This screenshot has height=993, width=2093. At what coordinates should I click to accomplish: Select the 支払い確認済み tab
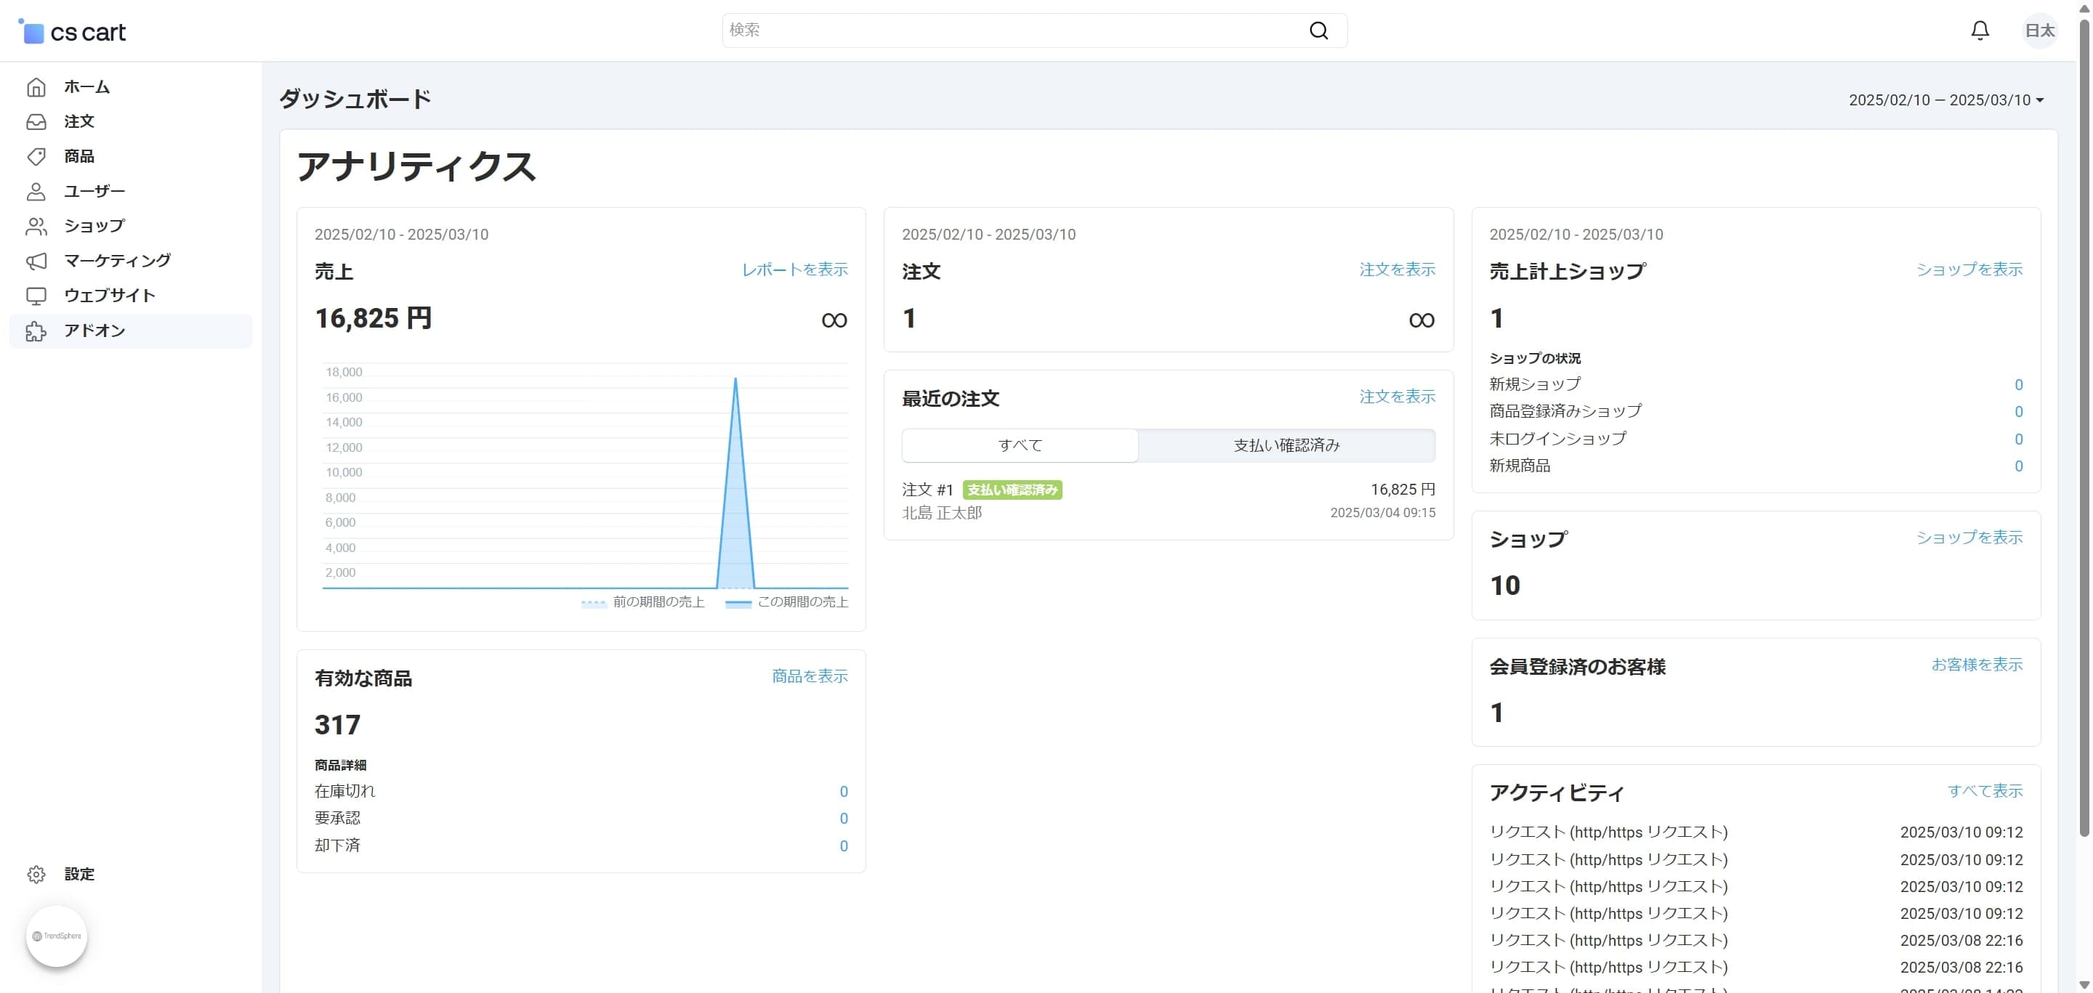tap(1286, 445)
